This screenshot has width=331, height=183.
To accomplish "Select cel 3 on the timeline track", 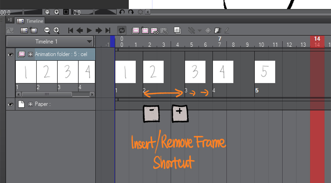I will pyautogui.click(x=195, y=72).
